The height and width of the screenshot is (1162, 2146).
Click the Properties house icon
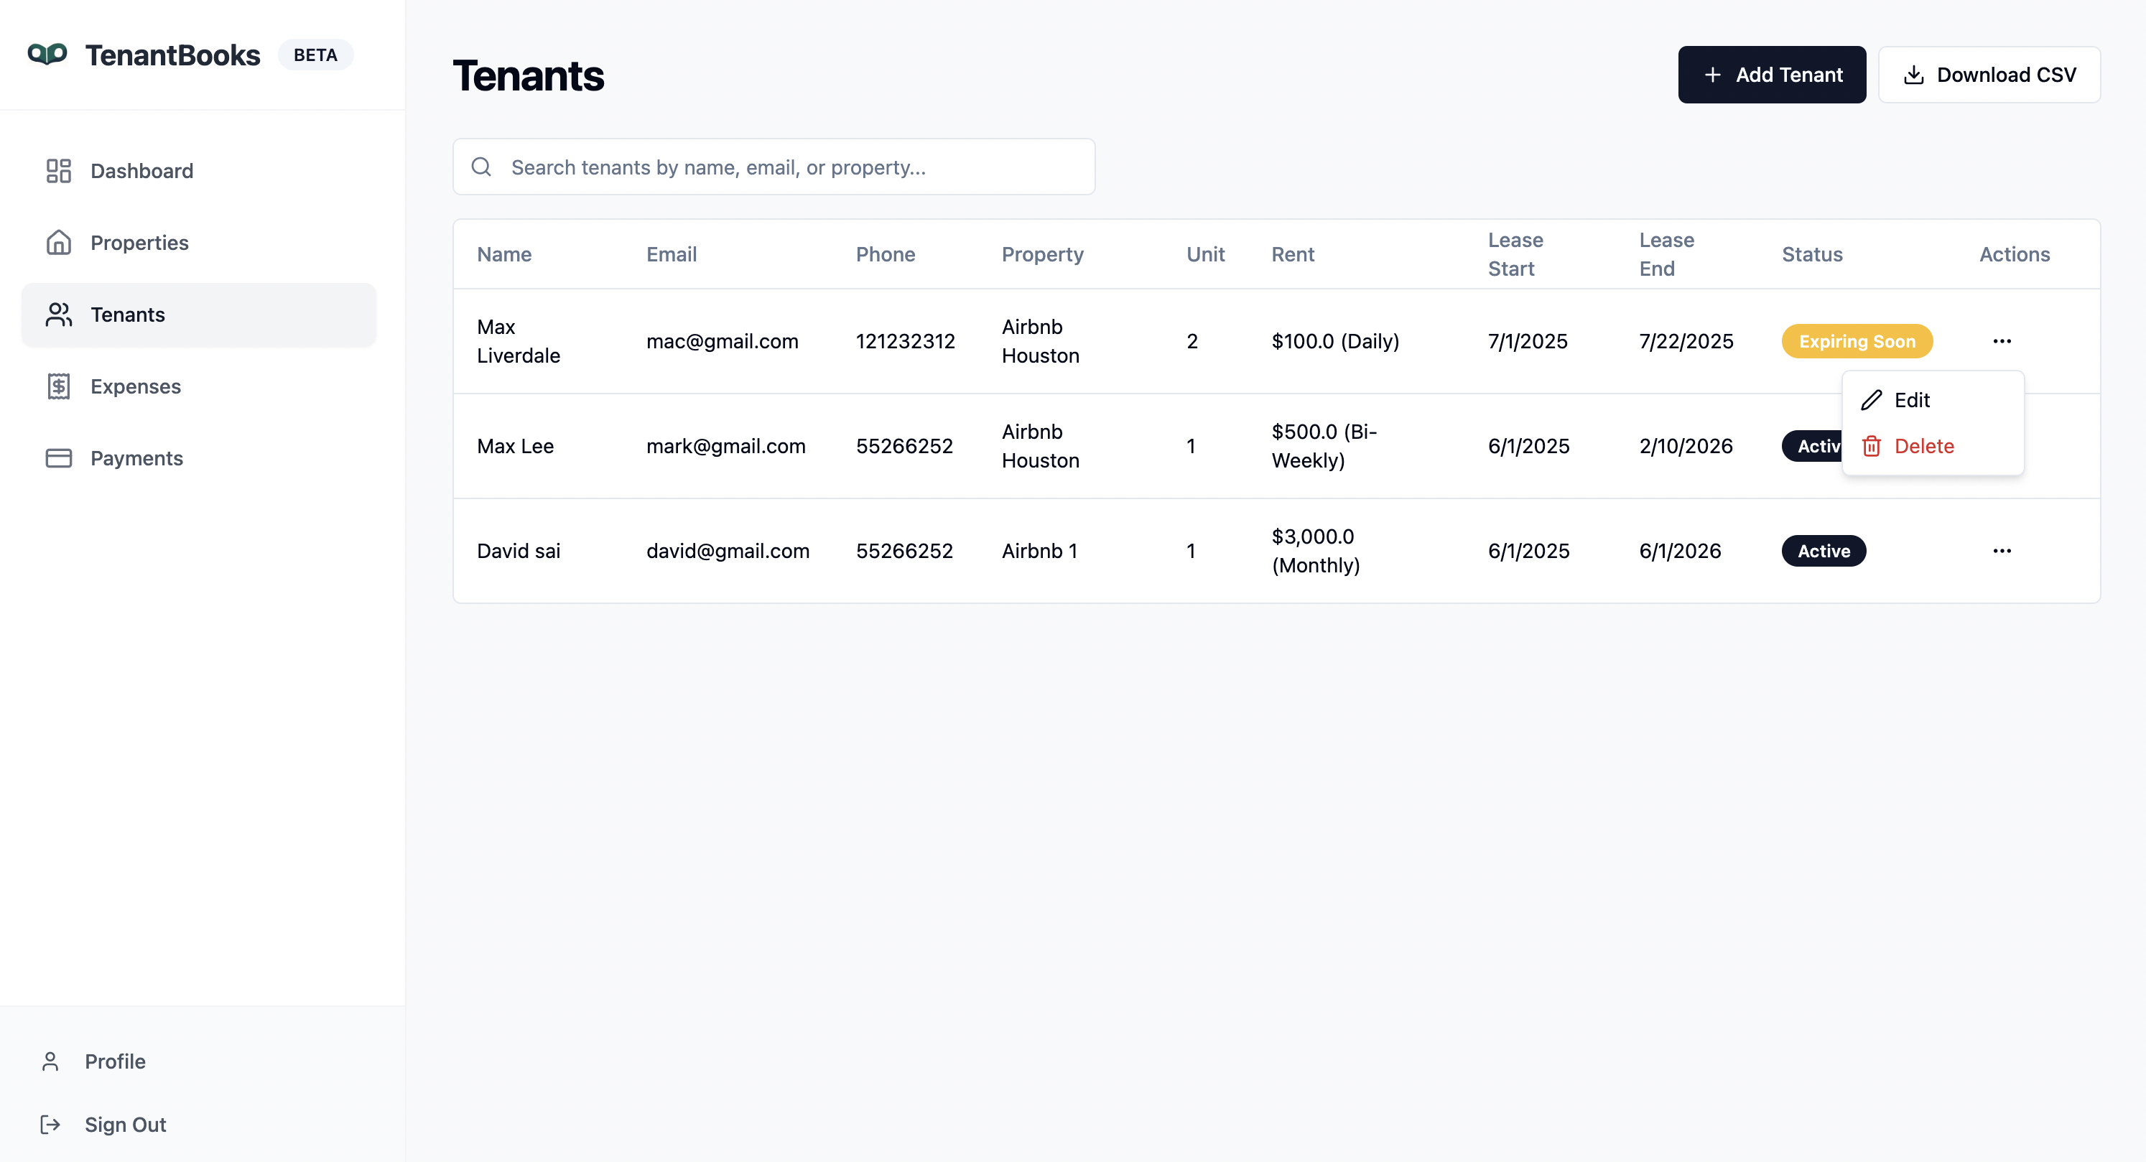tap(58, 243)
